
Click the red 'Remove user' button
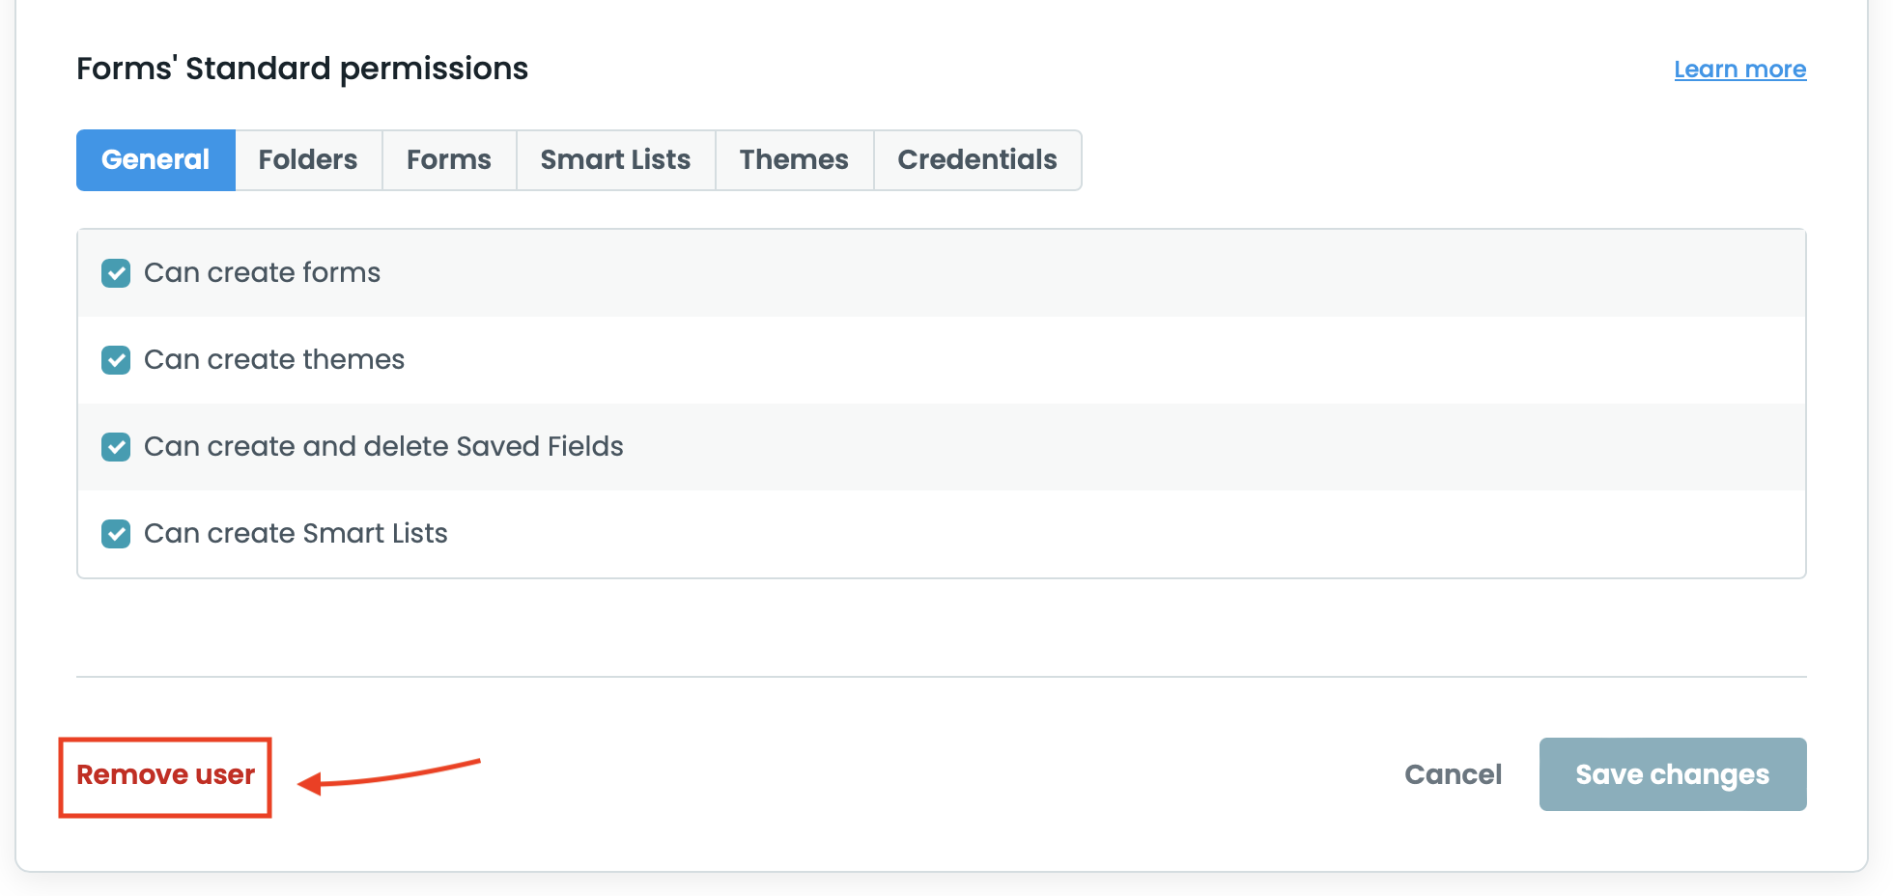(165, 775)
